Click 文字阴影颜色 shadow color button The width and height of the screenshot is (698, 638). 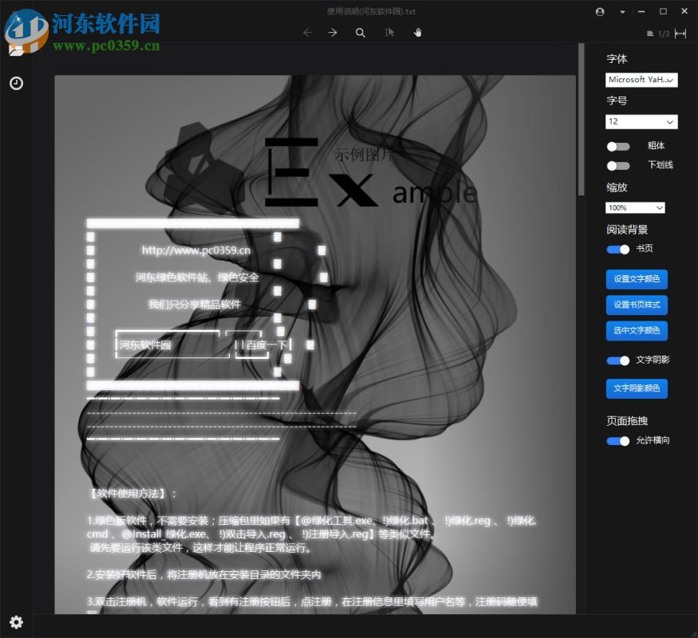[636, 388]
